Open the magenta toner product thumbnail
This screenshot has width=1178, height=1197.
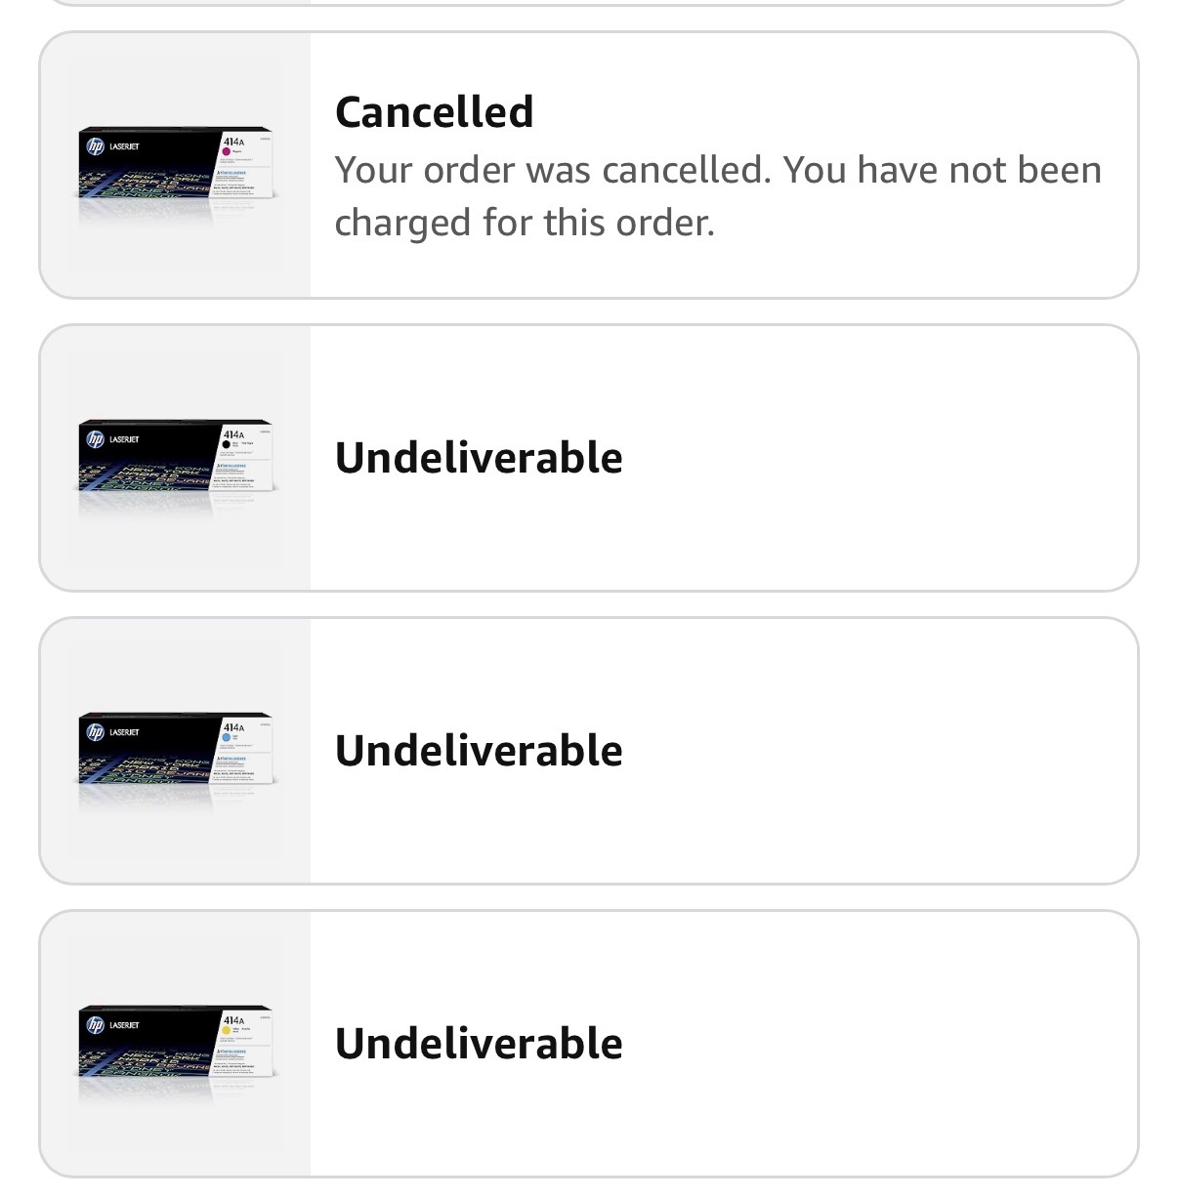pos(176,165)
